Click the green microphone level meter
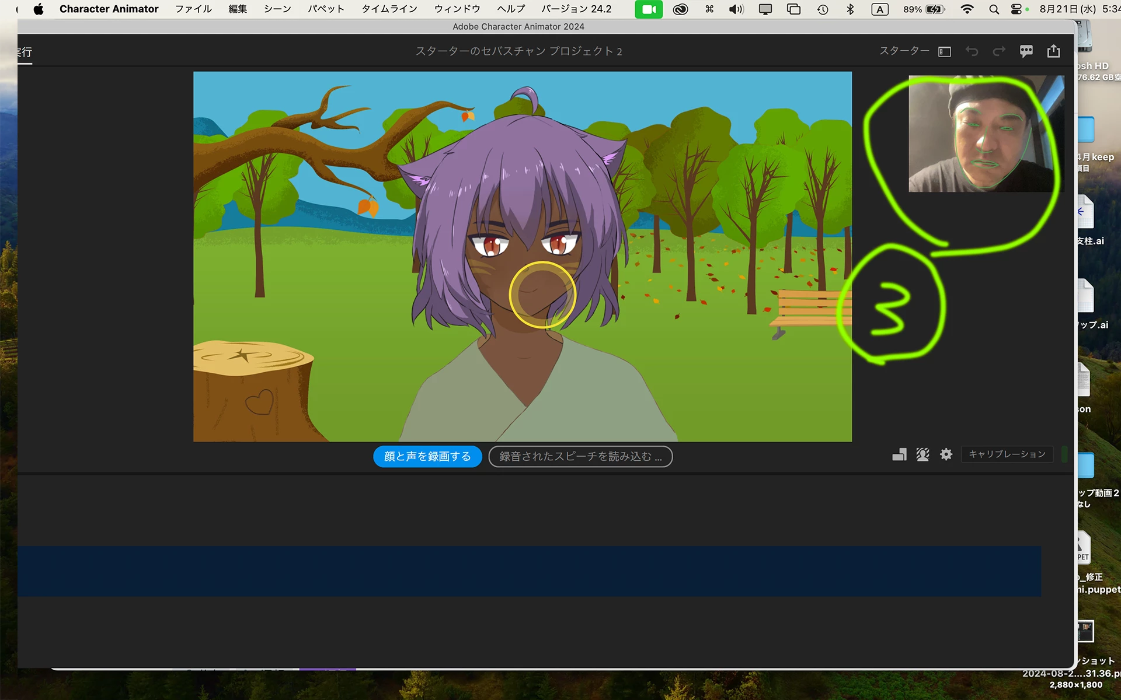 [1064, 454]
